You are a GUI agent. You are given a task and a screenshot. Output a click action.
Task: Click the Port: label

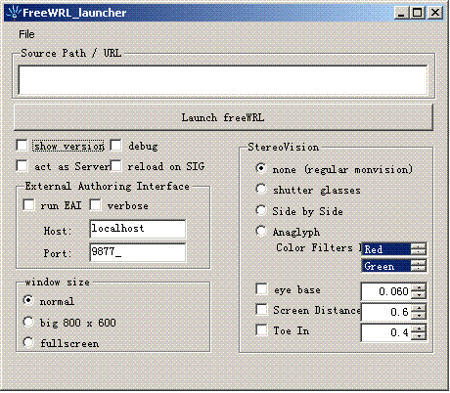coord(58,253)
